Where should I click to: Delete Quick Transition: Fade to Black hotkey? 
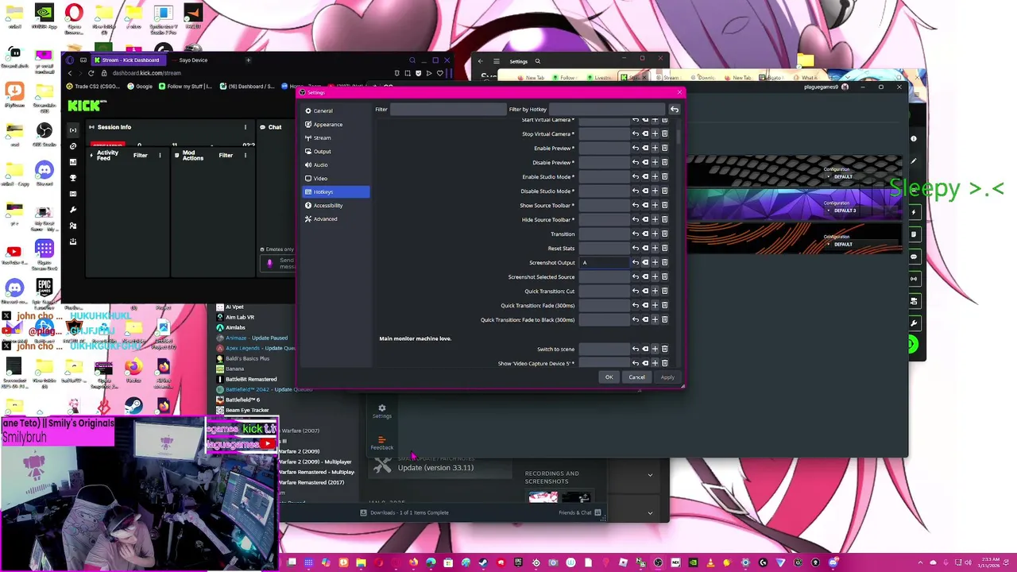(x=664, y=319)
